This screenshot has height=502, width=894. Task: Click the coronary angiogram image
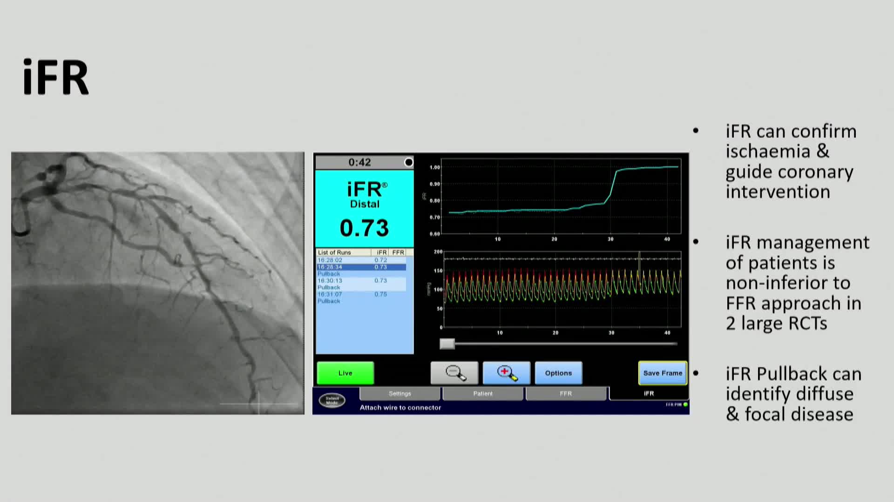(157, 283)
